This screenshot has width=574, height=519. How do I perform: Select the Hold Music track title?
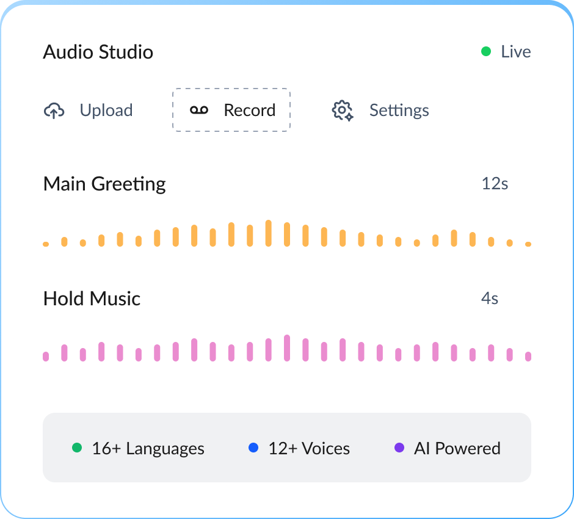[x=92, y=299]
